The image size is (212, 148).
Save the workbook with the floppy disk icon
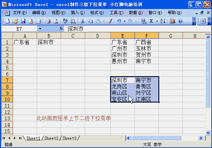tap(23, 21)
